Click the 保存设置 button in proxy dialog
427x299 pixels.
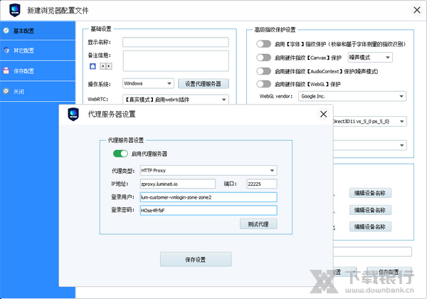coord(196,259)
